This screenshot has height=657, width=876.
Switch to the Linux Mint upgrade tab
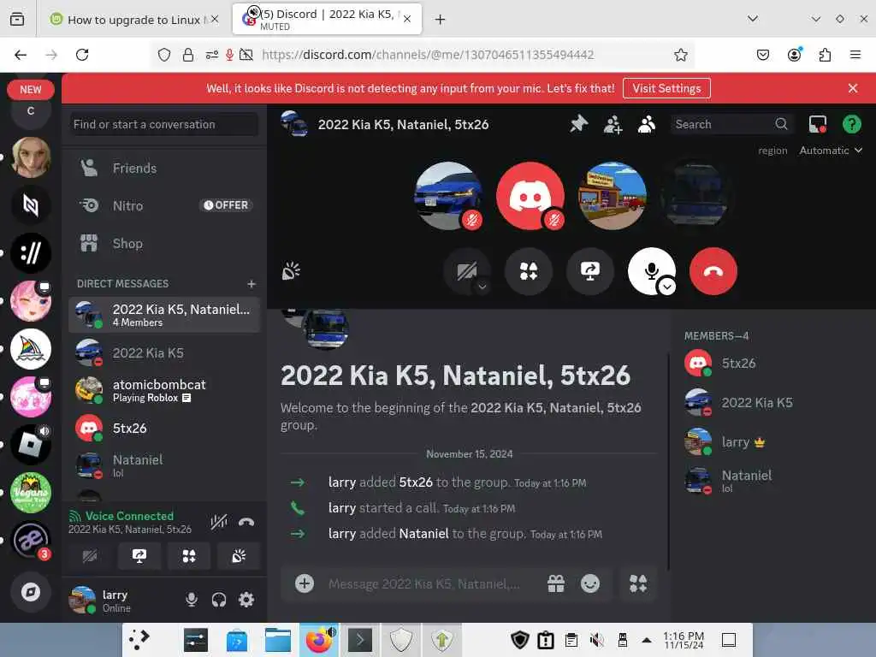point(134,20)
